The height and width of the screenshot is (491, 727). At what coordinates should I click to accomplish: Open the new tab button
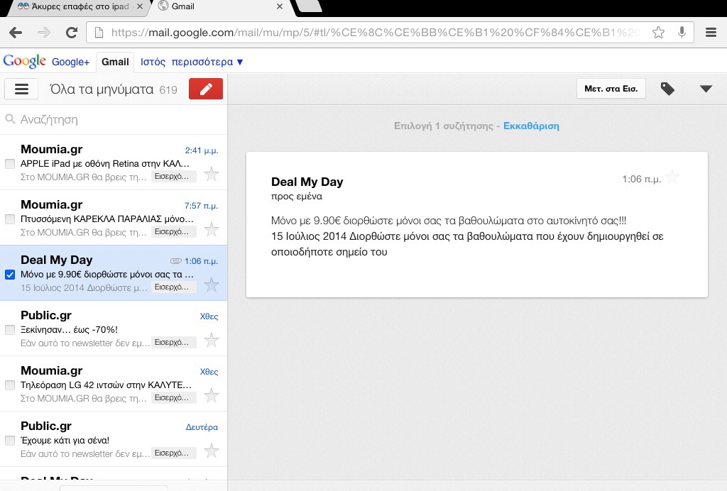tap(308, 6)
